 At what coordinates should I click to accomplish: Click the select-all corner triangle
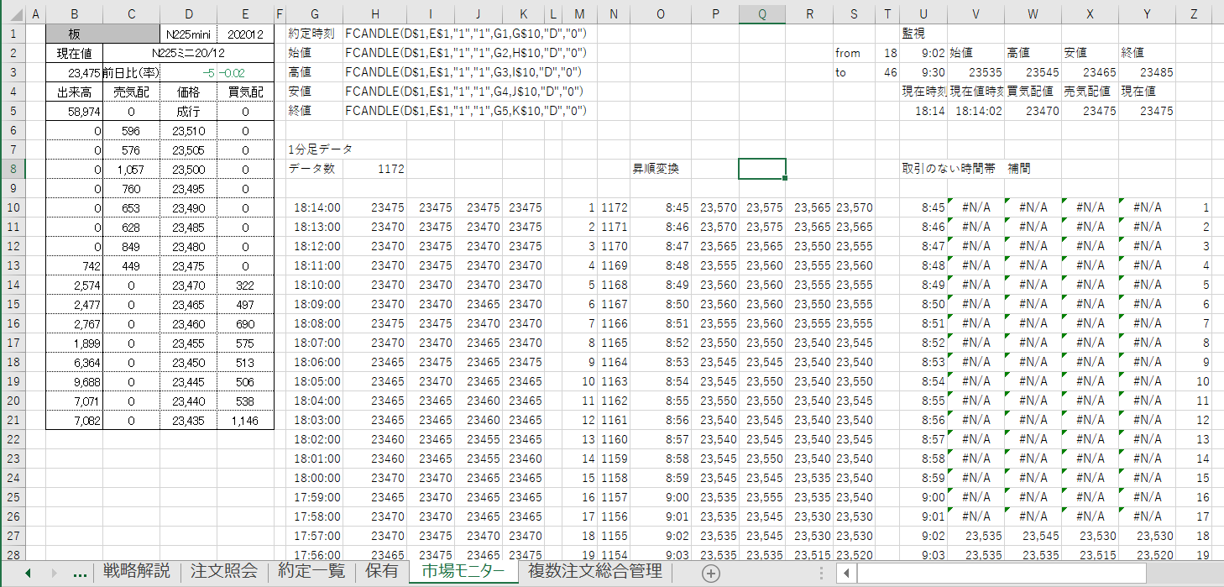coord(13,14)
